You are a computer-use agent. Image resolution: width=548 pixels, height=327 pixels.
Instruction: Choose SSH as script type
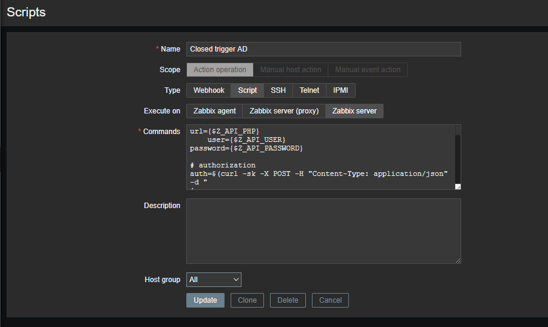pos(278,90)
